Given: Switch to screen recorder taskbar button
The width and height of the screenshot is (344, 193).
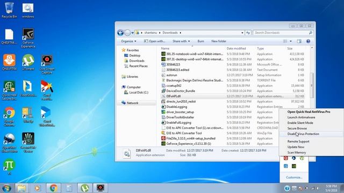Looking at the screenshot, I should [101, 188].
